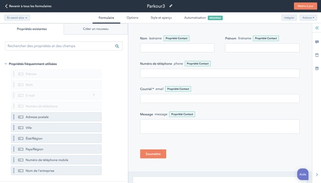Viewport: 321px width, 183px height.
Task: Grab the handle of Numéro de téléphone mobile
Action: pyautogui.click(x=14, y=160)
